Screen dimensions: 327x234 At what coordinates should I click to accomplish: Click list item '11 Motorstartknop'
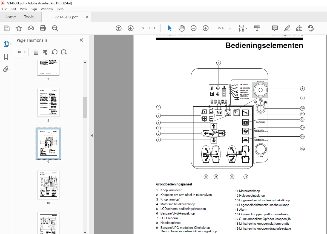tap(247, 191)
